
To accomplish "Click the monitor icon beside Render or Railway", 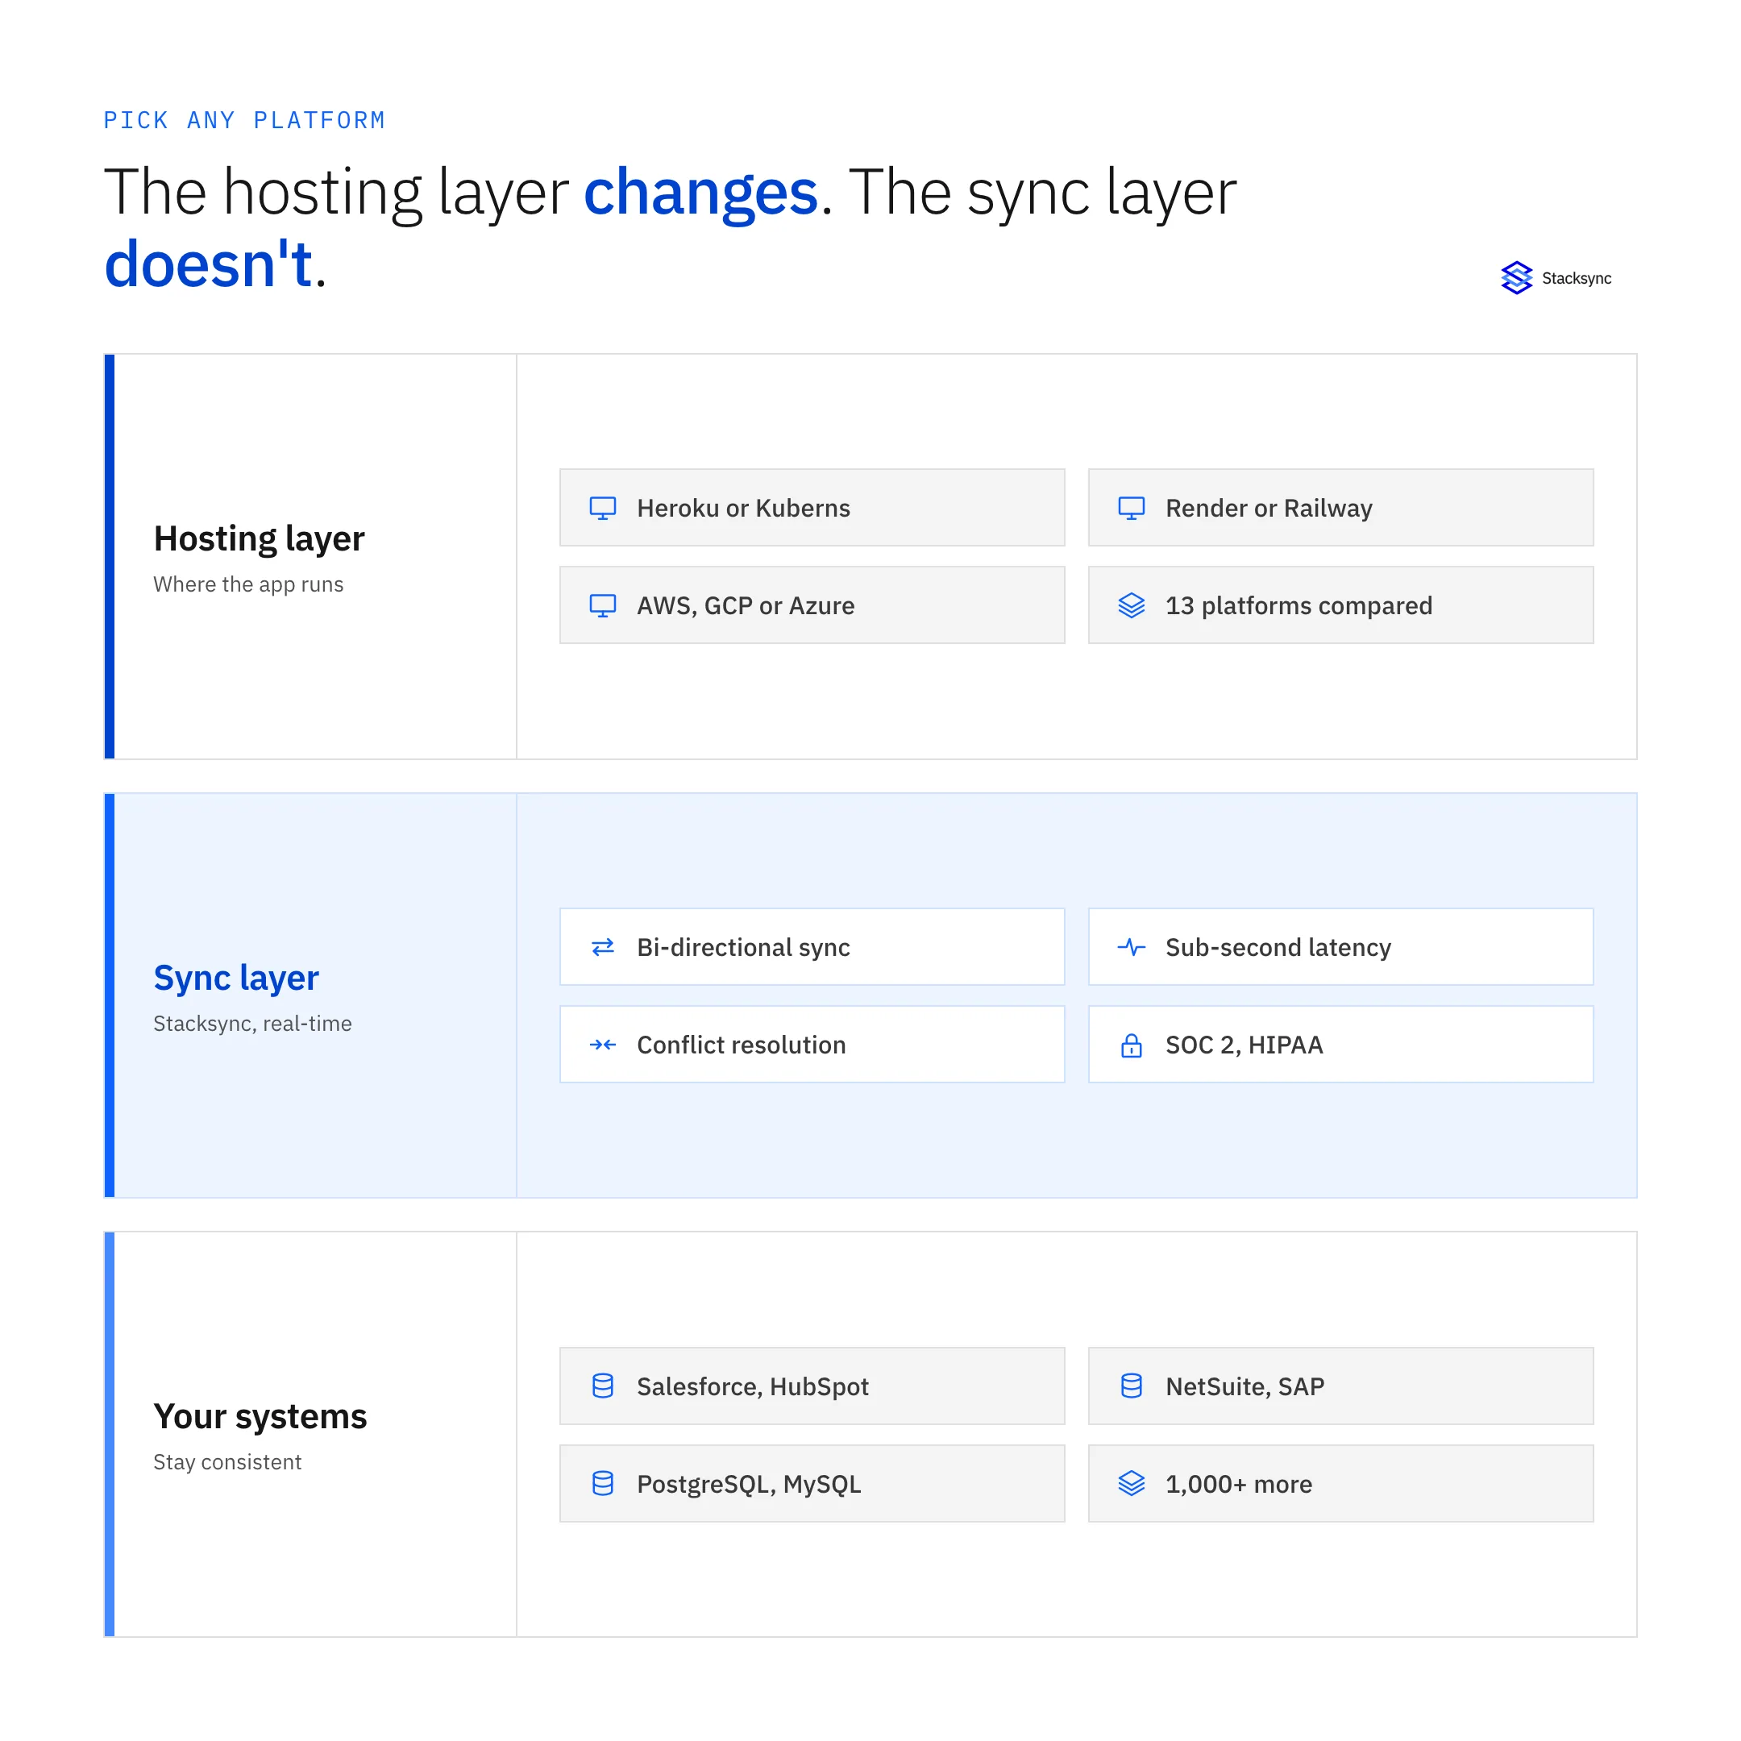I will (x=1132, y=509).
